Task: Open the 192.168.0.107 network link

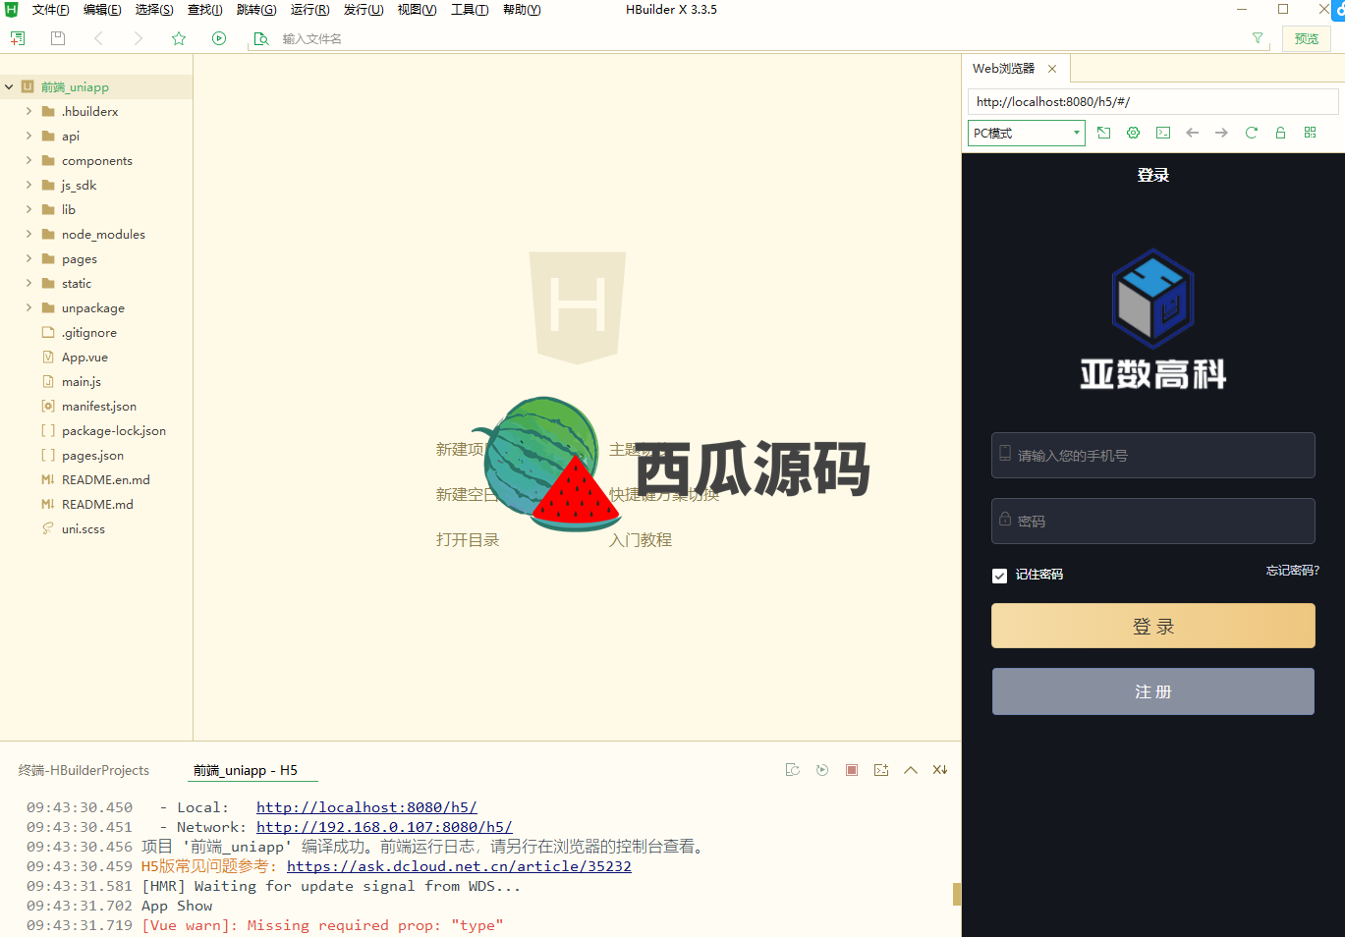Action: [x=384, y=827]
